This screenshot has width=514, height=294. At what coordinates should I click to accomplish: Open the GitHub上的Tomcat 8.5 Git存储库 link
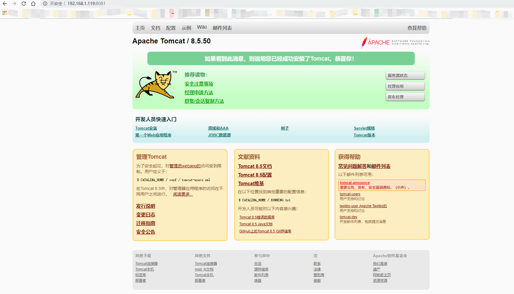pos(265,231)
